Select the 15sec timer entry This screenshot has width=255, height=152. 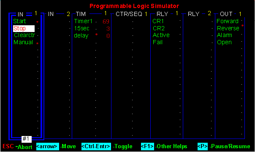pyautogui.click(x=81, y=29)
